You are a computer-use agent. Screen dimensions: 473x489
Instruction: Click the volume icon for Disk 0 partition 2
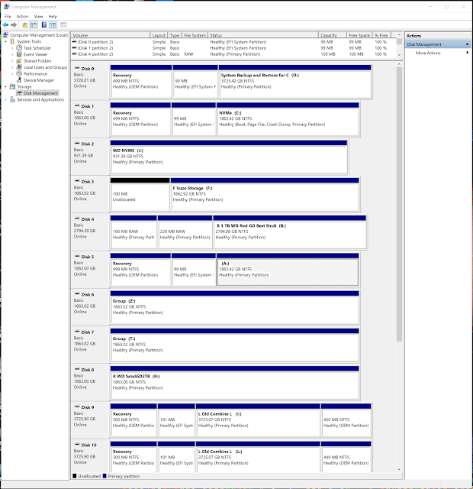74,41
